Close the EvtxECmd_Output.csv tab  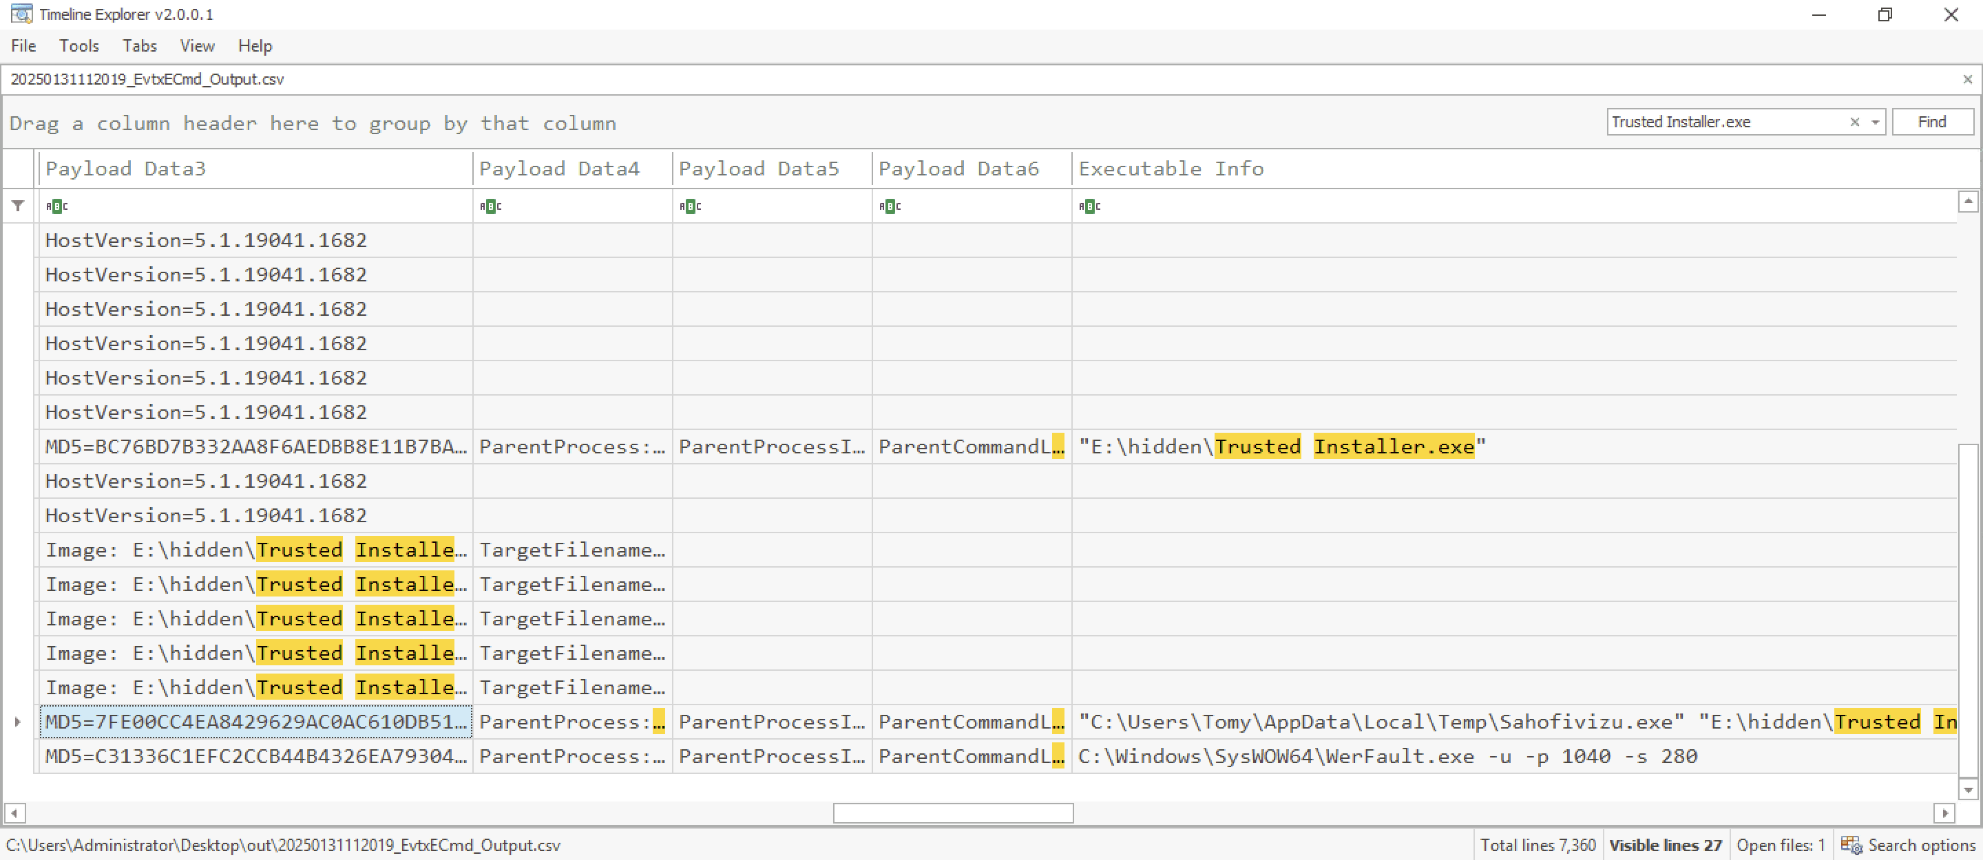point(1967,79)
